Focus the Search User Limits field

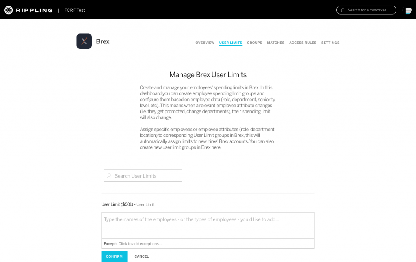click(143, 175)
